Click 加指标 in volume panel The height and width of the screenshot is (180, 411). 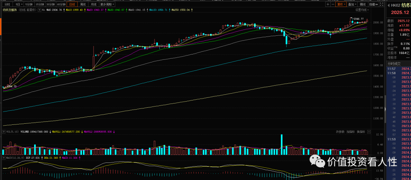pos(350,132)
